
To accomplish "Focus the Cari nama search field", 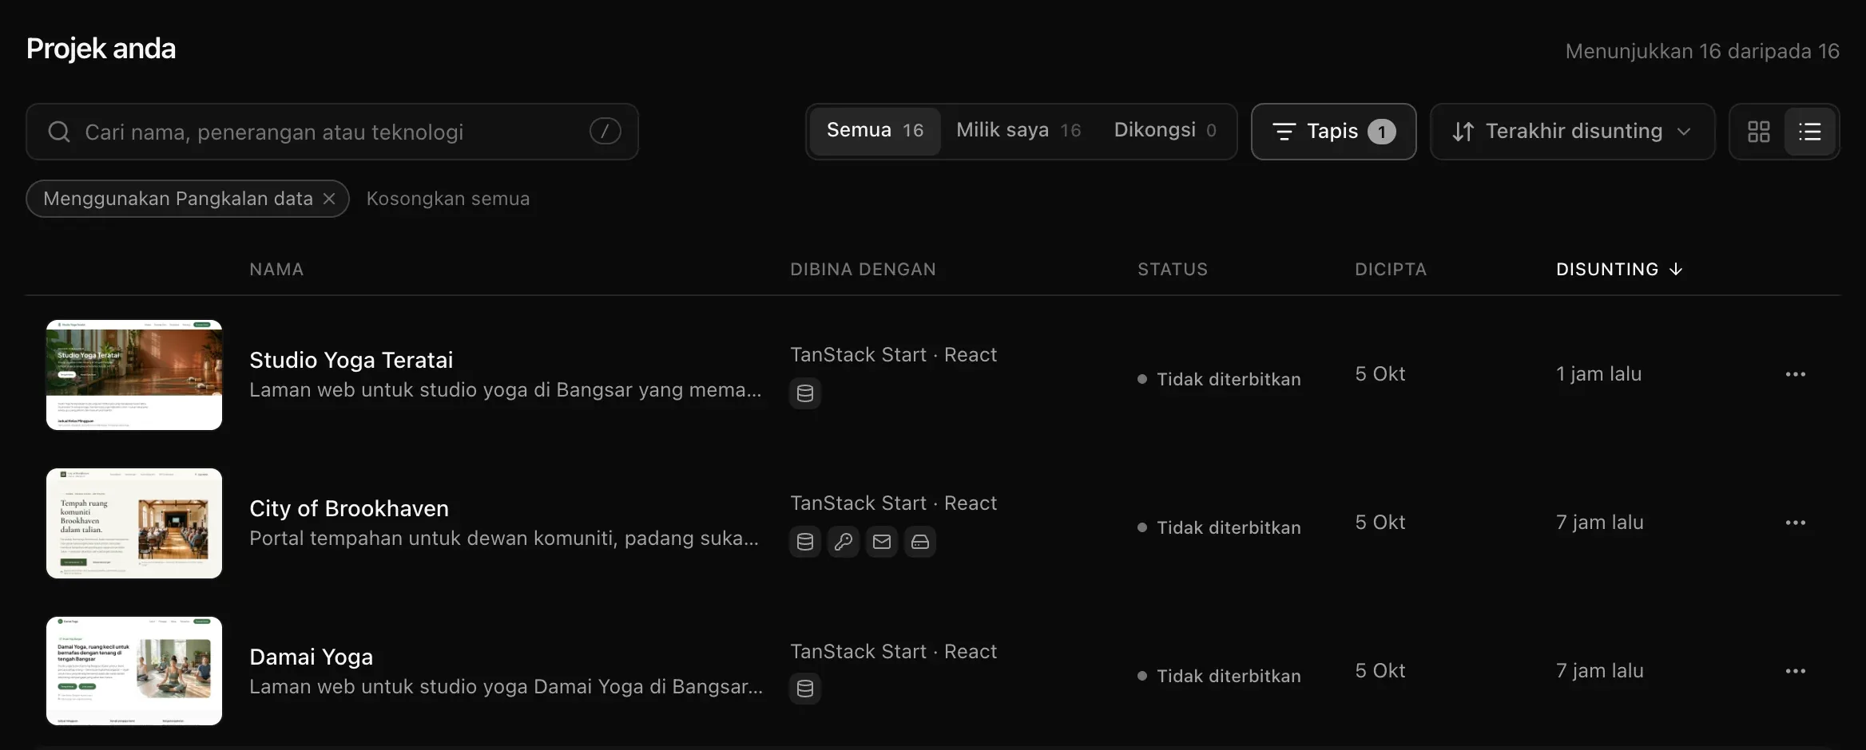I will pyautogui.click(x=332, y=132).
